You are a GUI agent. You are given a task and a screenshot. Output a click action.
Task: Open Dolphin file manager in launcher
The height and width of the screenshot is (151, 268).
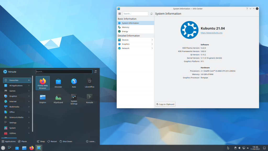43,99
